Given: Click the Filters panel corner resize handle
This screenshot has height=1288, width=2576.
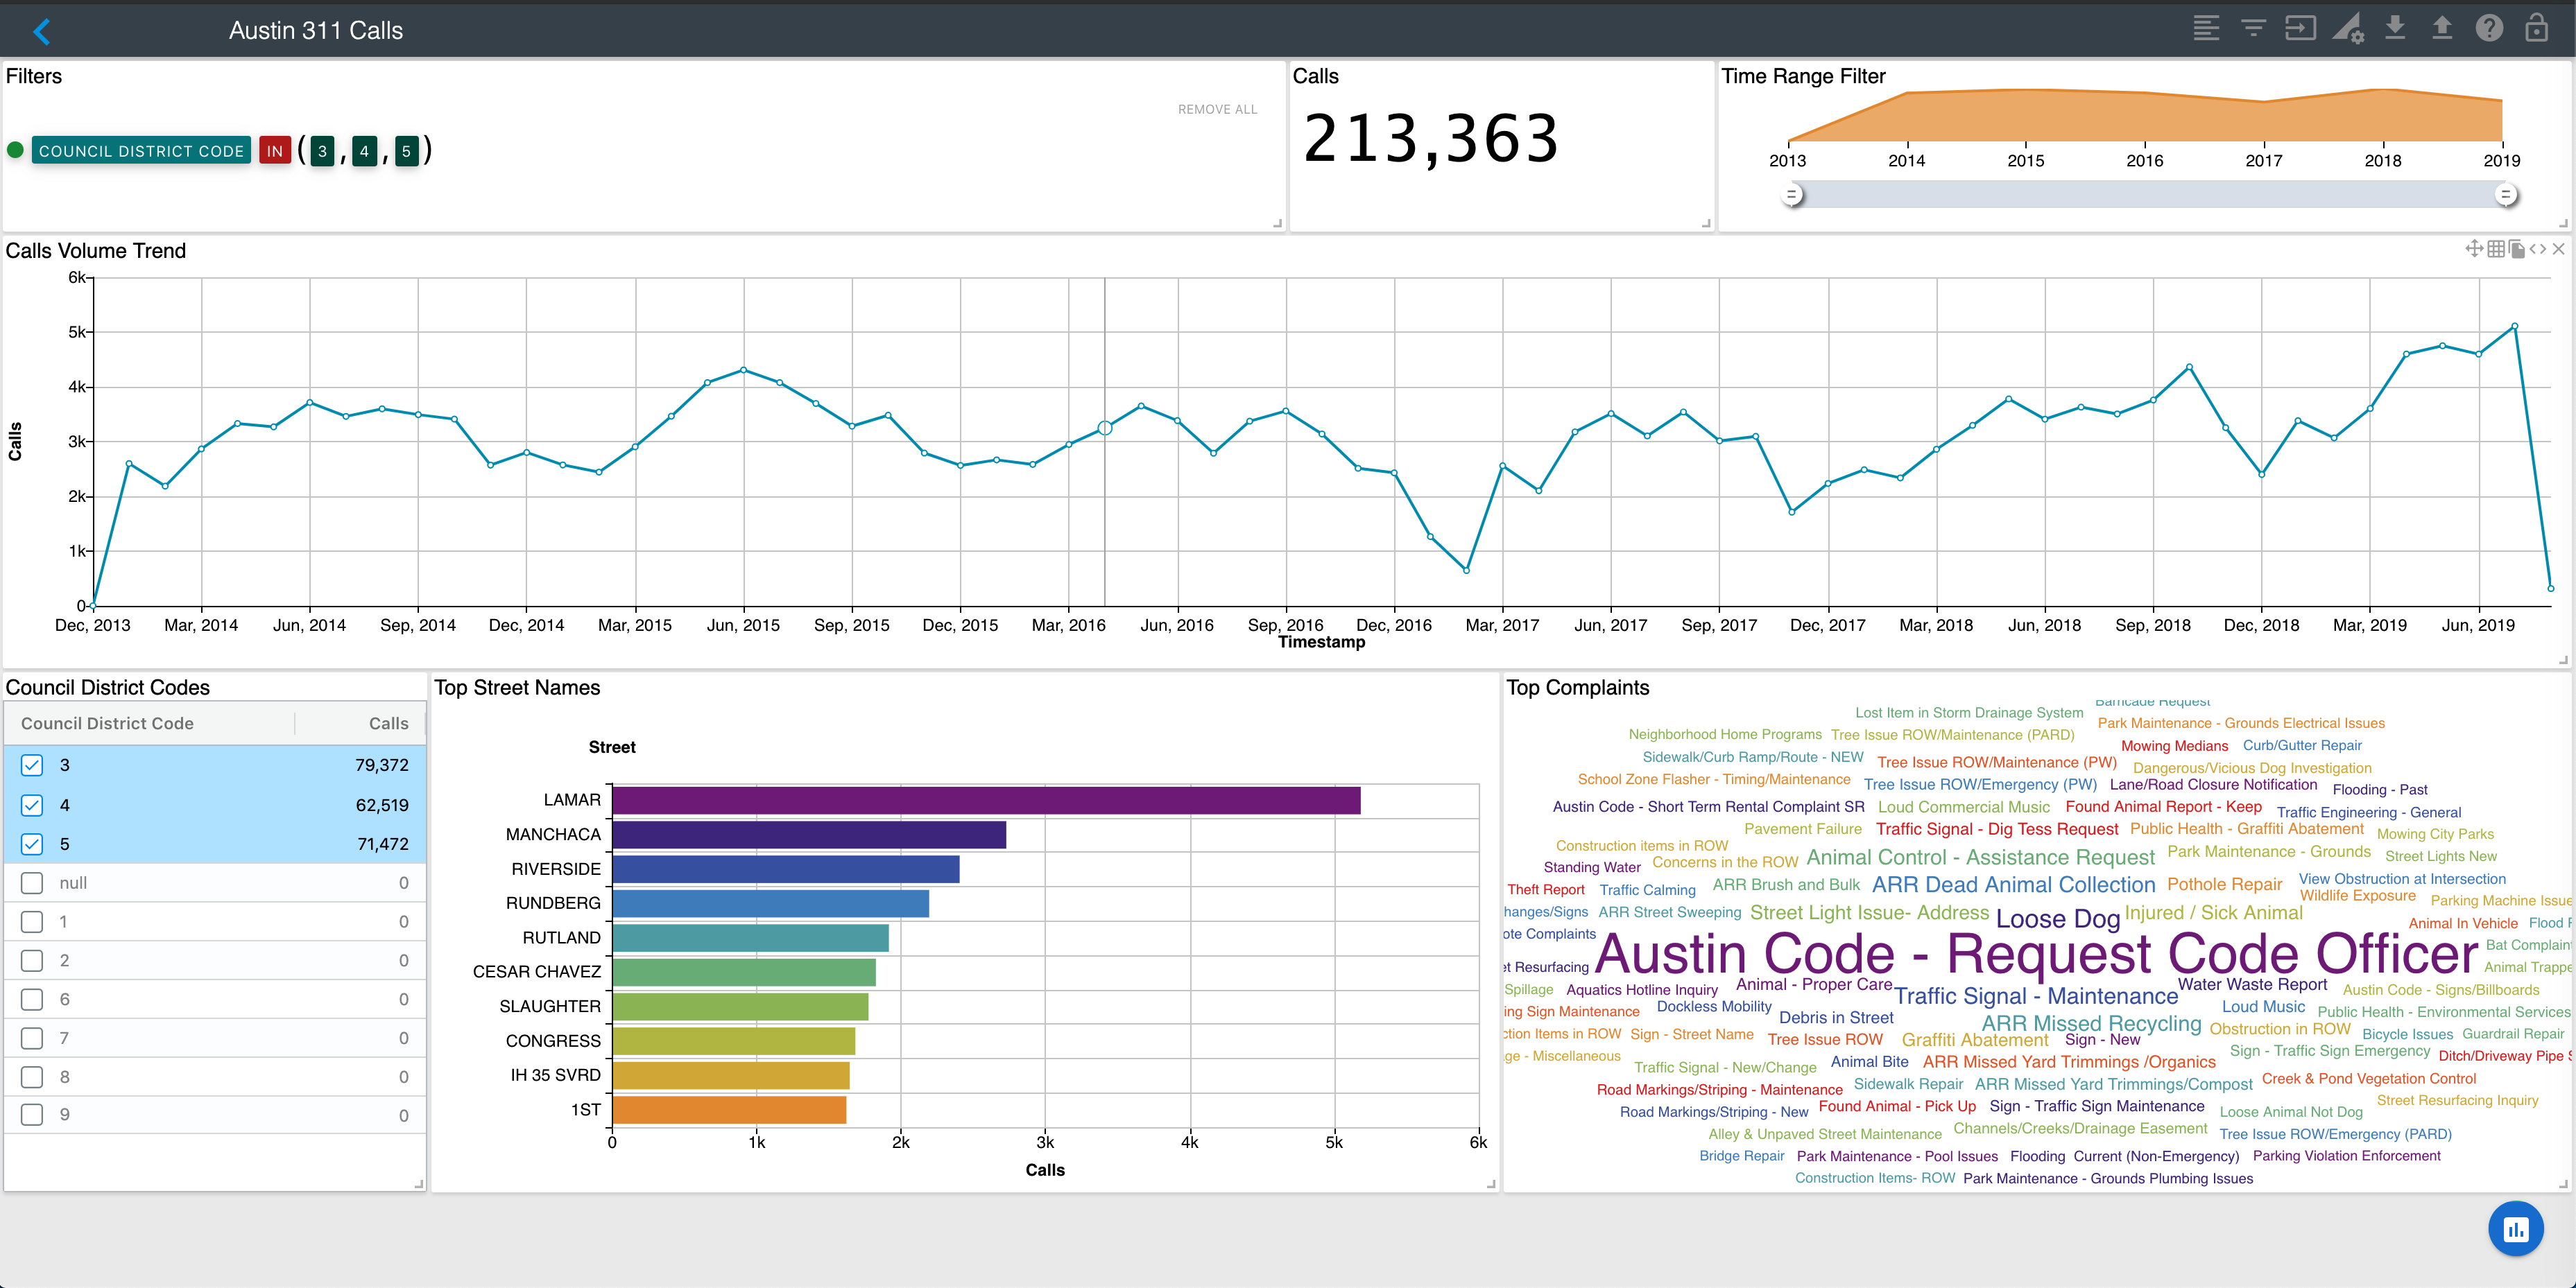Looking at the screenshot, I should coord(1277,223).
